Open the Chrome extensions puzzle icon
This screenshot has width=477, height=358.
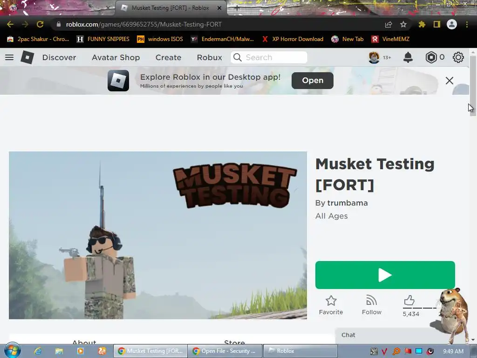coord(422,24)
